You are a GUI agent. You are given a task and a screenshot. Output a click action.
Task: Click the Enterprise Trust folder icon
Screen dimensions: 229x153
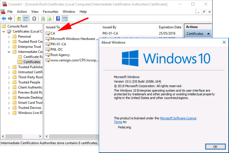(x=14, y=47)
